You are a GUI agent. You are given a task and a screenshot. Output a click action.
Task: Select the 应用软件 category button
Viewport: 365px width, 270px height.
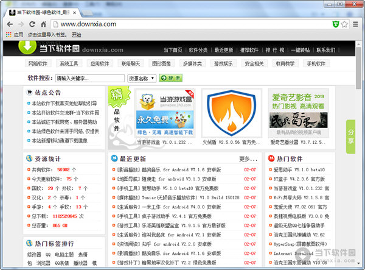[x=100, y=63]
